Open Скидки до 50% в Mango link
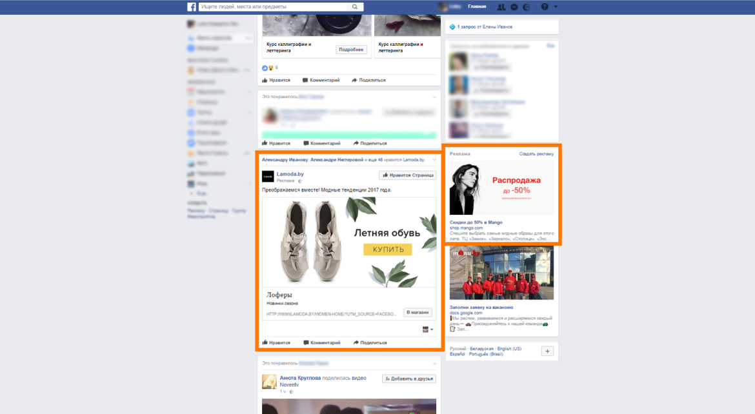Image resolution: width=755 pixels, height=414 pixels. [476, 222]
